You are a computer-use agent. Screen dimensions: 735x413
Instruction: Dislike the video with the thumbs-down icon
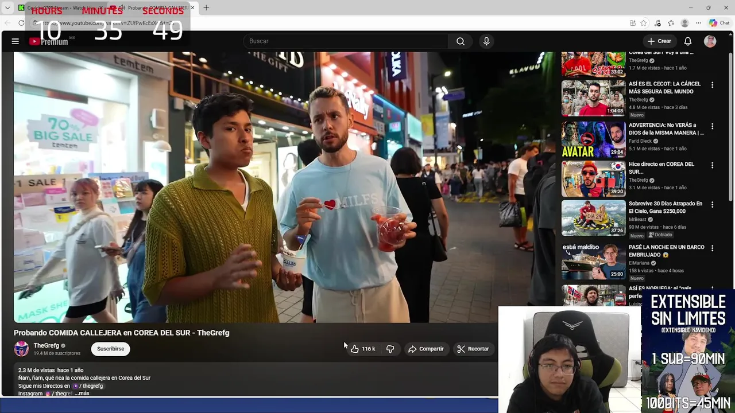[390, 349]
